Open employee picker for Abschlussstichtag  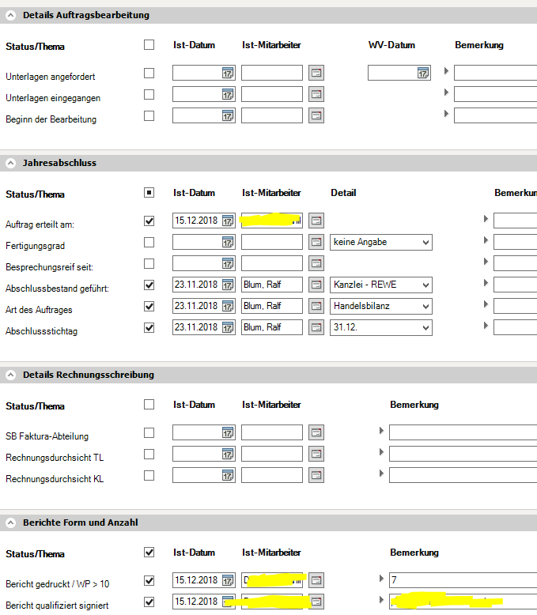click(x=316, y=327)
